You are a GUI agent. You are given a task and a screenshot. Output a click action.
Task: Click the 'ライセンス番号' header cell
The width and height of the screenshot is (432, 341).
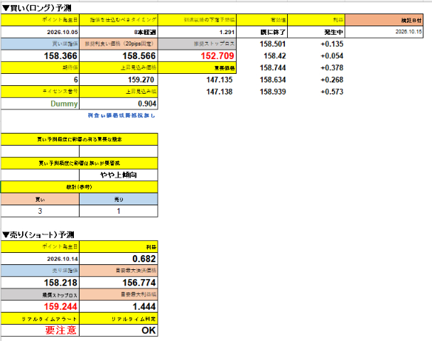point(40,92)
